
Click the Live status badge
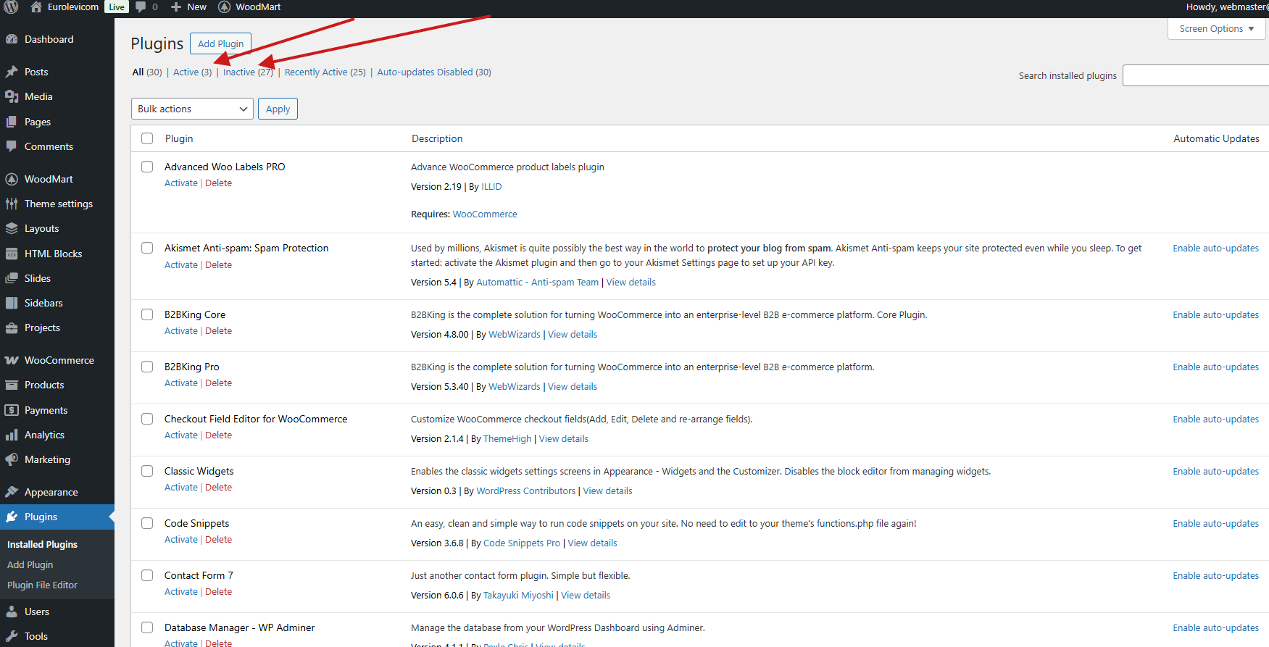117,7
